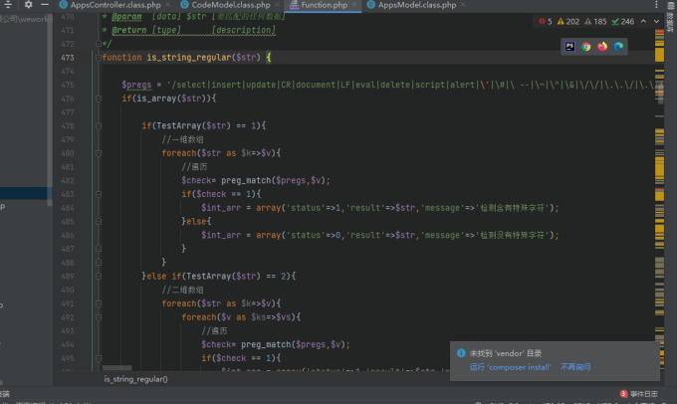The width and height of the screenshot is (677, 404).
Task: Collapse the doc comment fold at line 472
Action: (99, 44)
